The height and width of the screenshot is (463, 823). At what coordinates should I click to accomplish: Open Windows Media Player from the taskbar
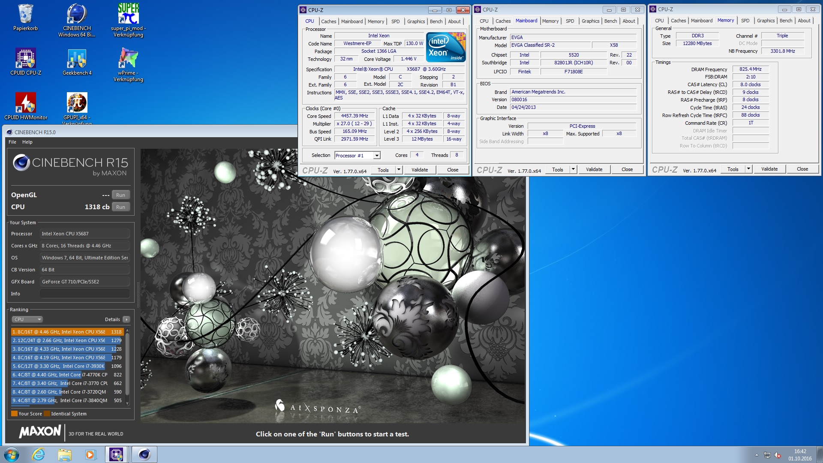tap(90, 454)
